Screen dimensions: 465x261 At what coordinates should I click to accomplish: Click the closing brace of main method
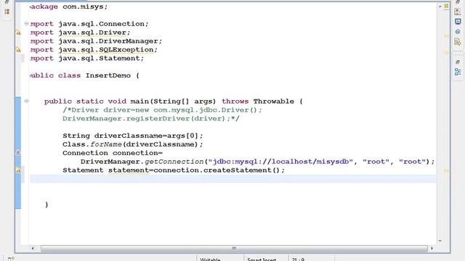click(46, 204)
